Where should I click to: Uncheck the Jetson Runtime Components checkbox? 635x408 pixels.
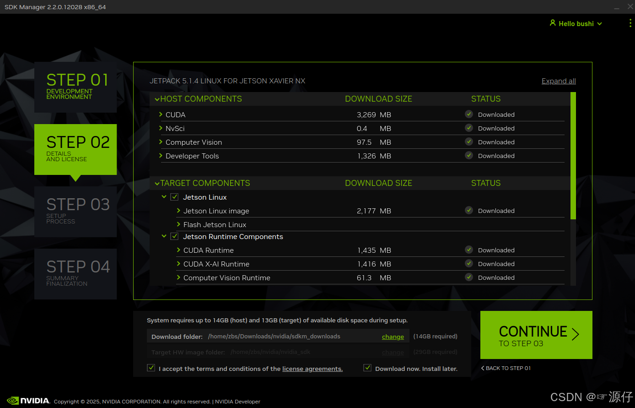174,236
